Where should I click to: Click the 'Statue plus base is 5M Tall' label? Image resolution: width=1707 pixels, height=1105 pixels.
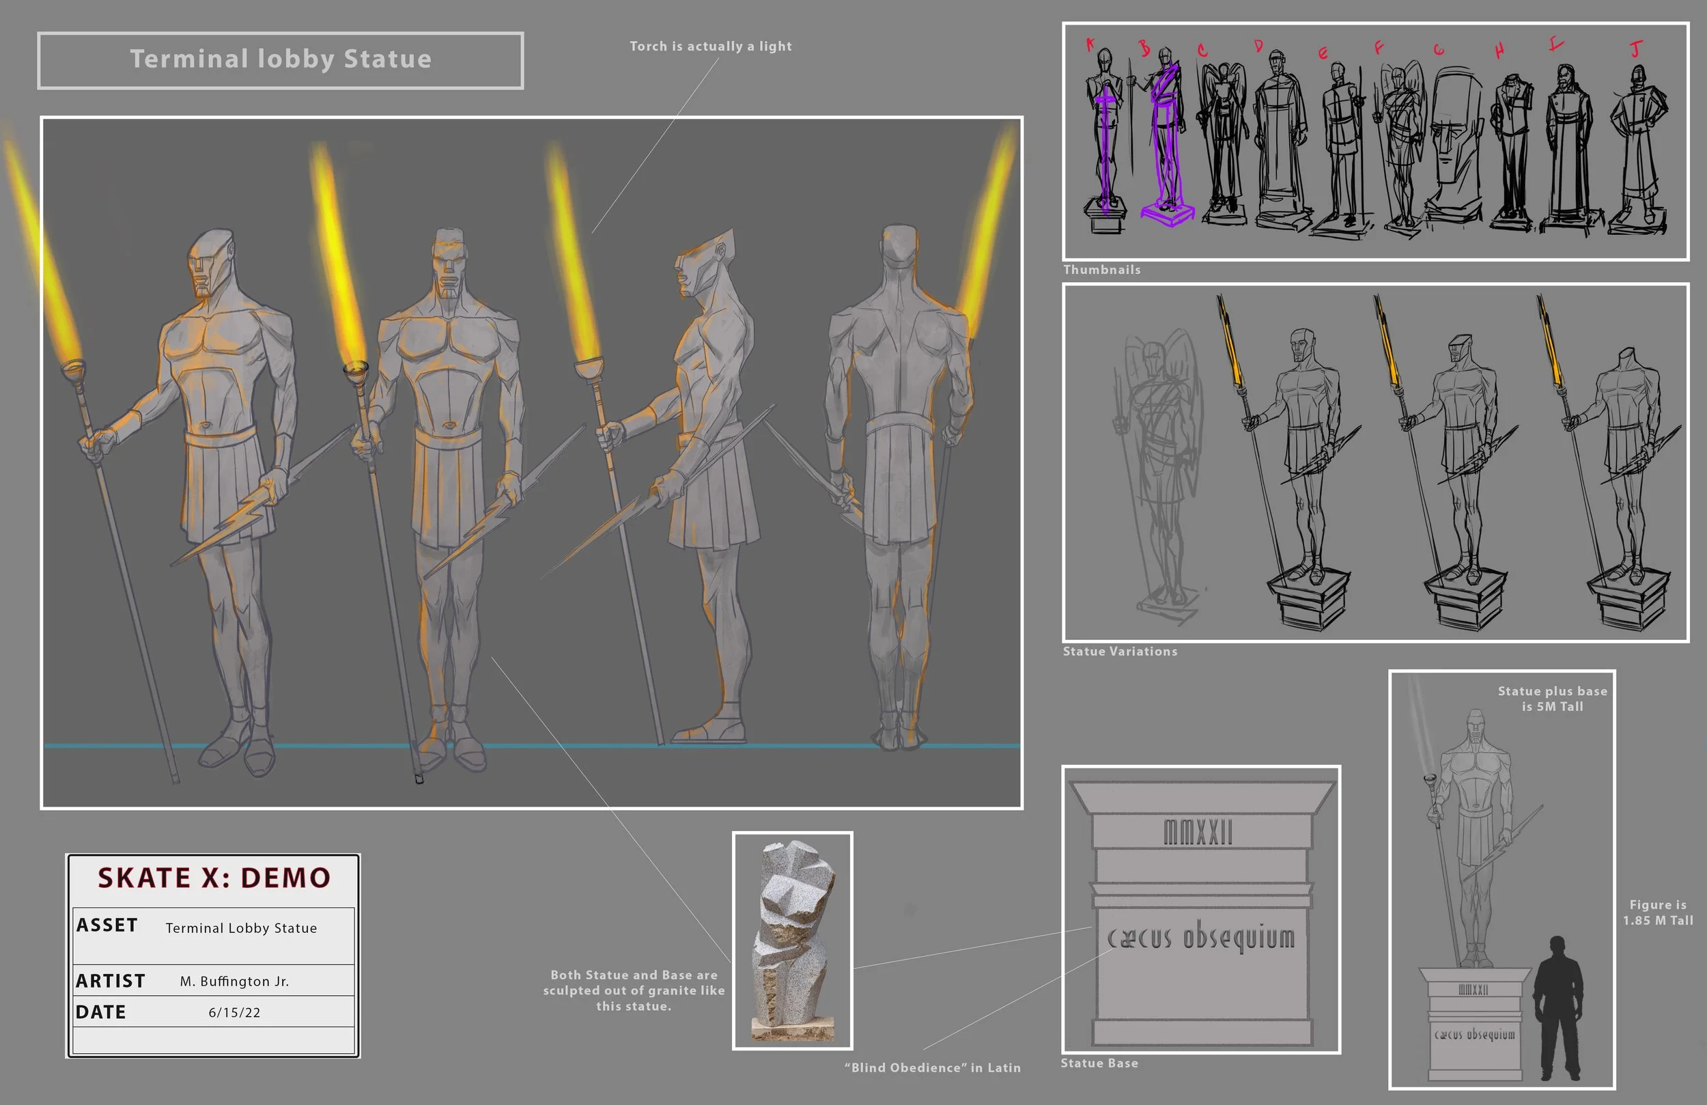tap(1552, 699)
